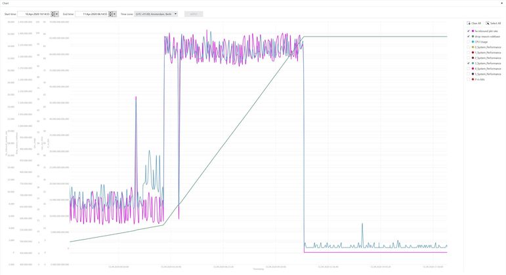This screenshot has height=275, width=506.
Task: Uncheck the 3_System_Performance series
Action: pos(468,63)
